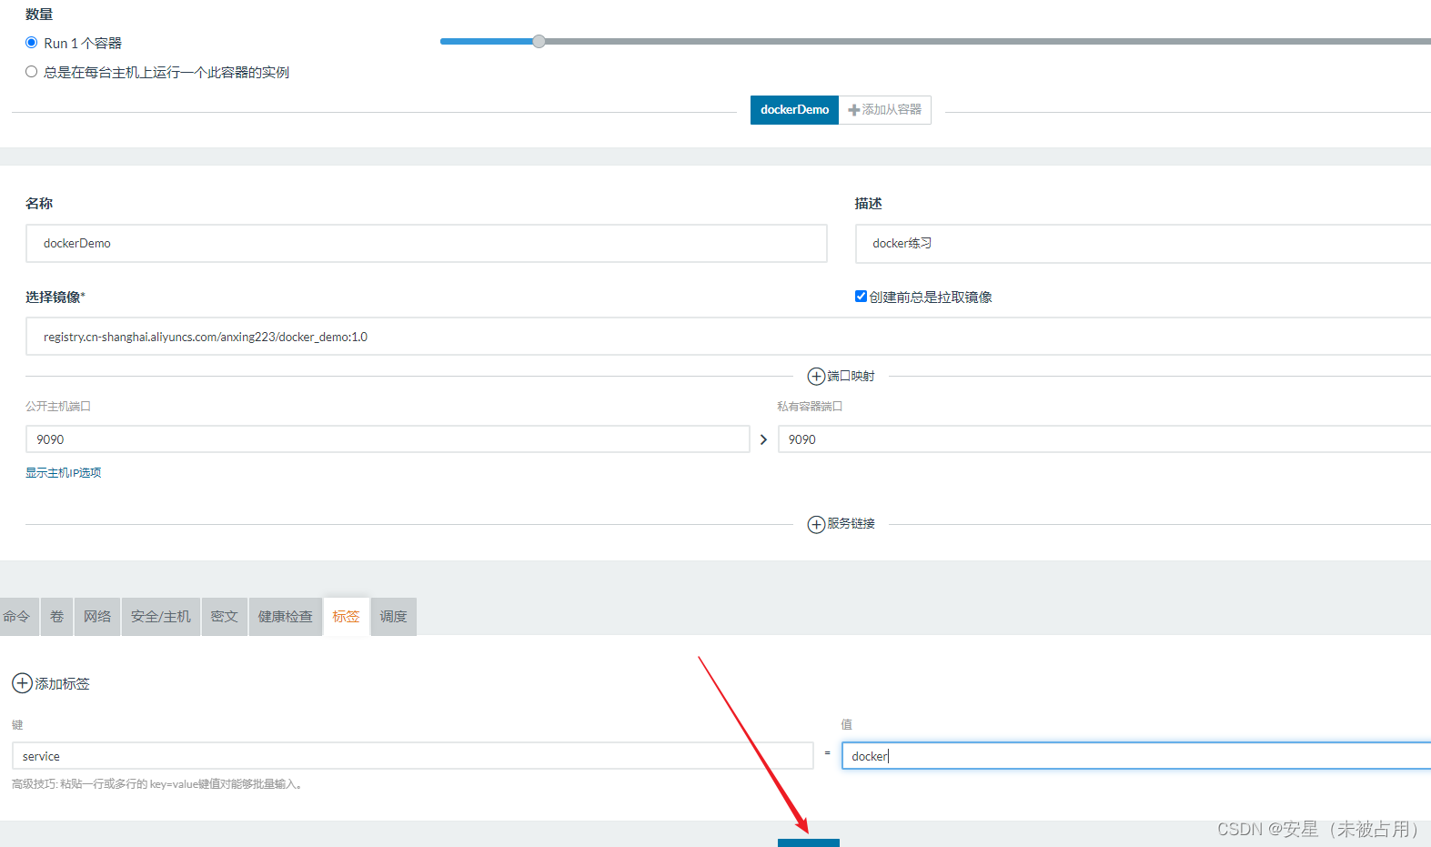Click the 私有容器端口 field showing 9090
Viewport: 1431px width, 847px height.
point(1104,439)
